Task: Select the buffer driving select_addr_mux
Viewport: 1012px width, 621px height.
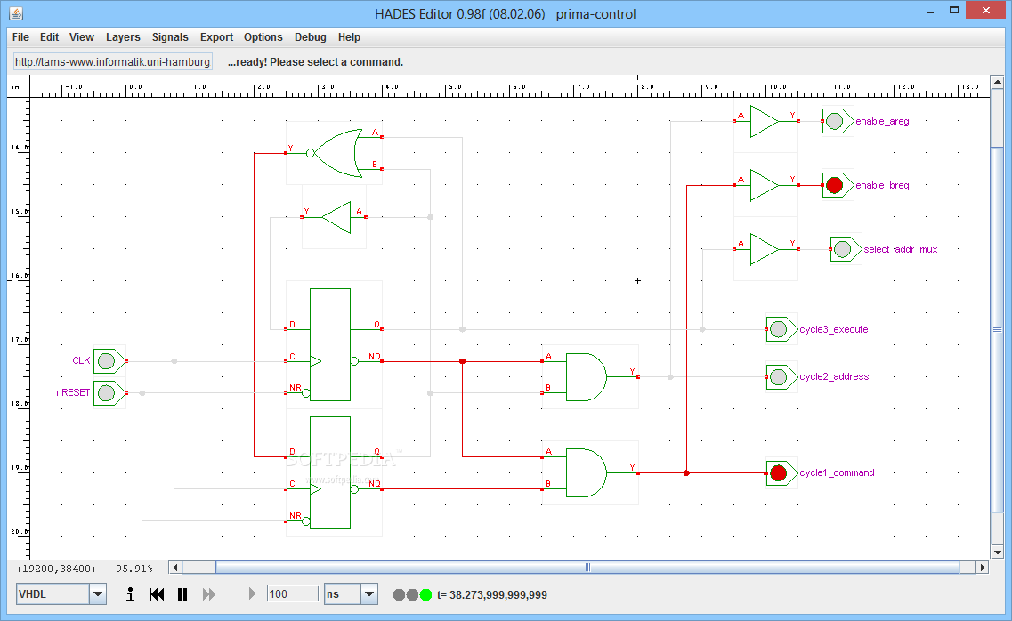Action: [x=765, y=249]
